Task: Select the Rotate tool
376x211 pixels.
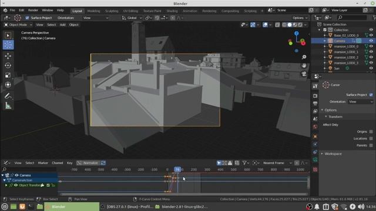Action: 8,66
